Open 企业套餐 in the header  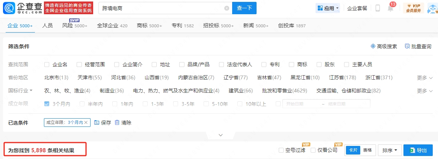point(357,8)
